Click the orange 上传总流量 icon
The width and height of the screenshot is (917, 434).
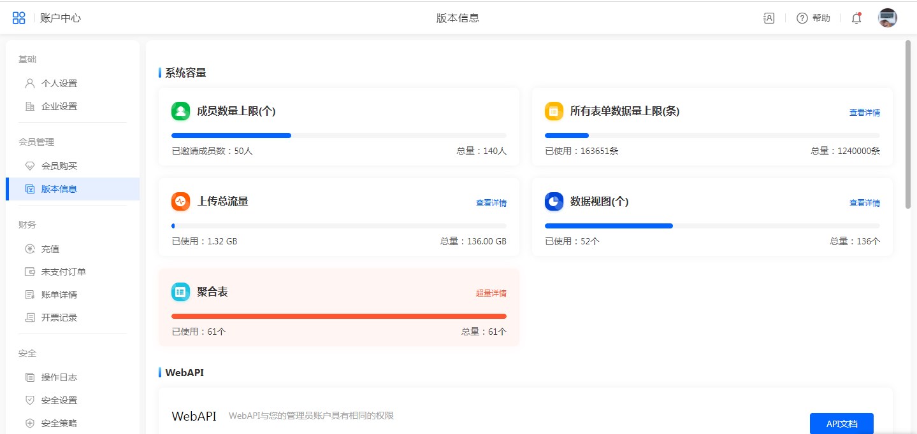(x=181, y=201)
